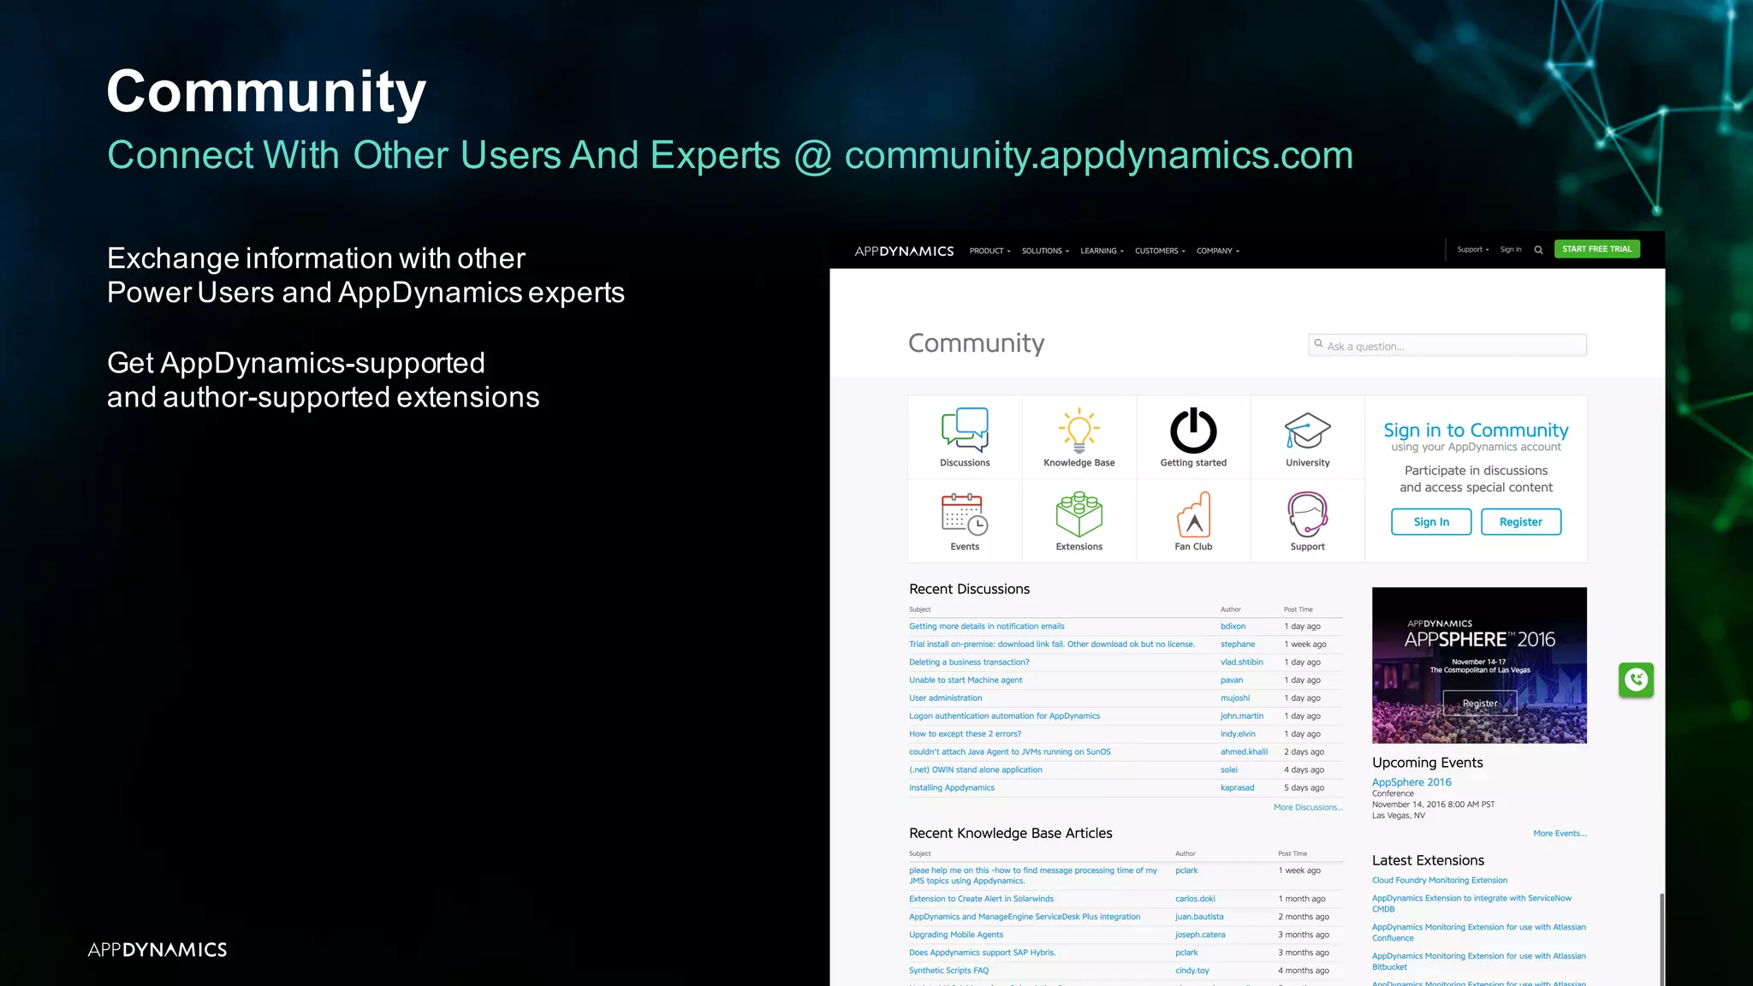1753x986 pixels.
Task: Open '(.net) OWIN stand alone application' thread
Action: tap(976, 770)
